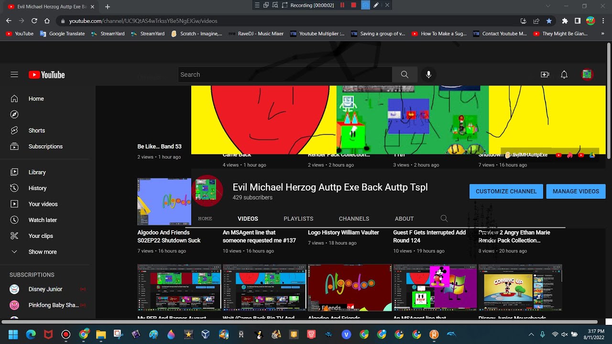
Task: Click the search magnifier button
Action: click(x=404, y=75)
